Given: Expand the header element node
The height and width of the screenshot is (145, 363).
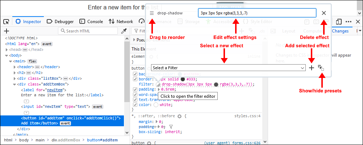Looking at the screenshot, I should 15,67.
